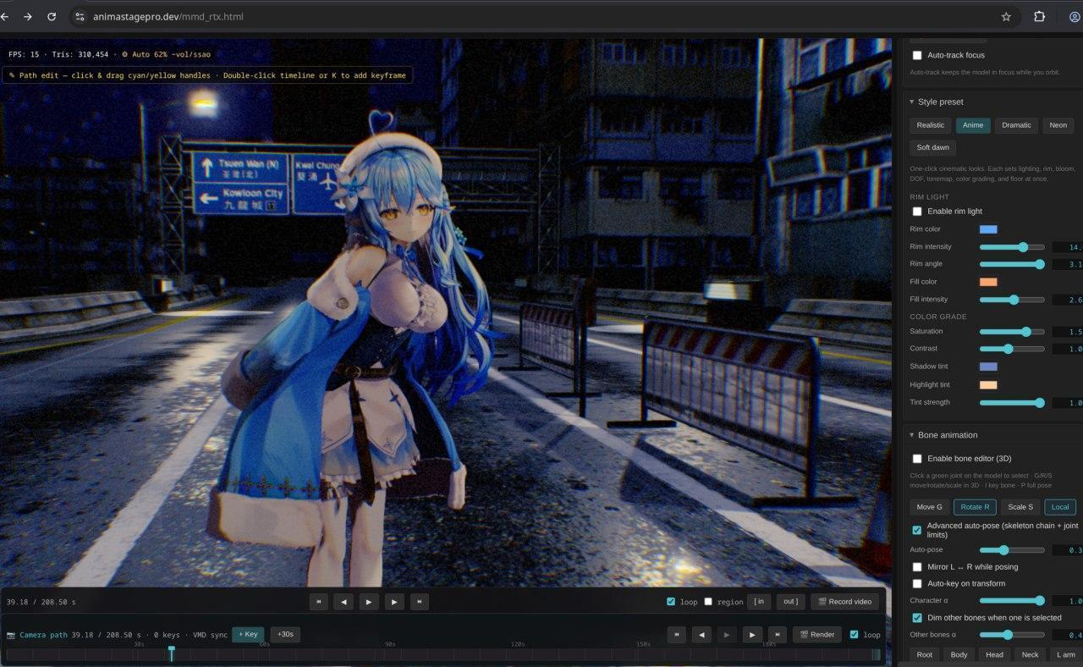Select the Head bone button
Viewport: 1083px width, 667px height.
(x=994, y=654)
